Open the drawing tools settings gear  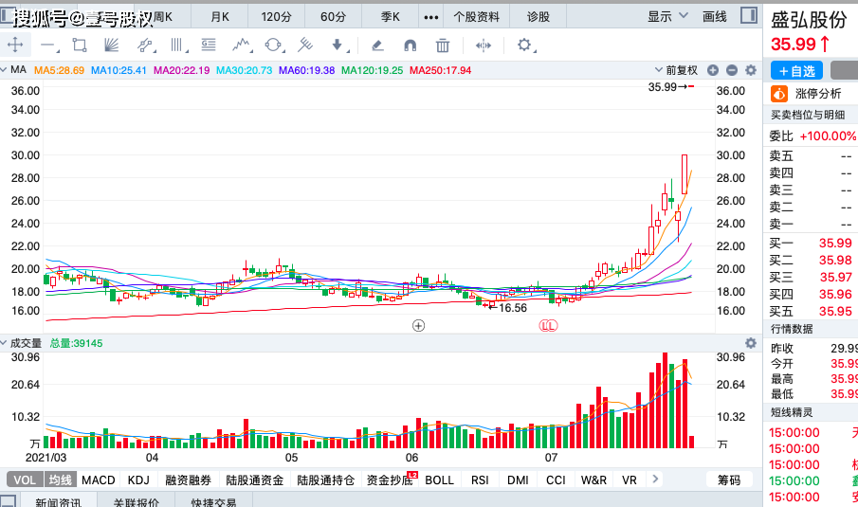tap(524, 45)
